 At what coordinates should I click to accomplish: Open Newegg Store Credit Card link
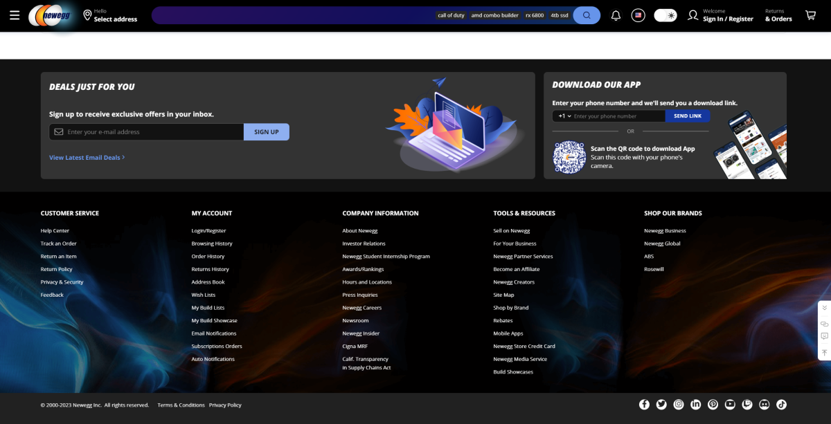tap(524, 346)
